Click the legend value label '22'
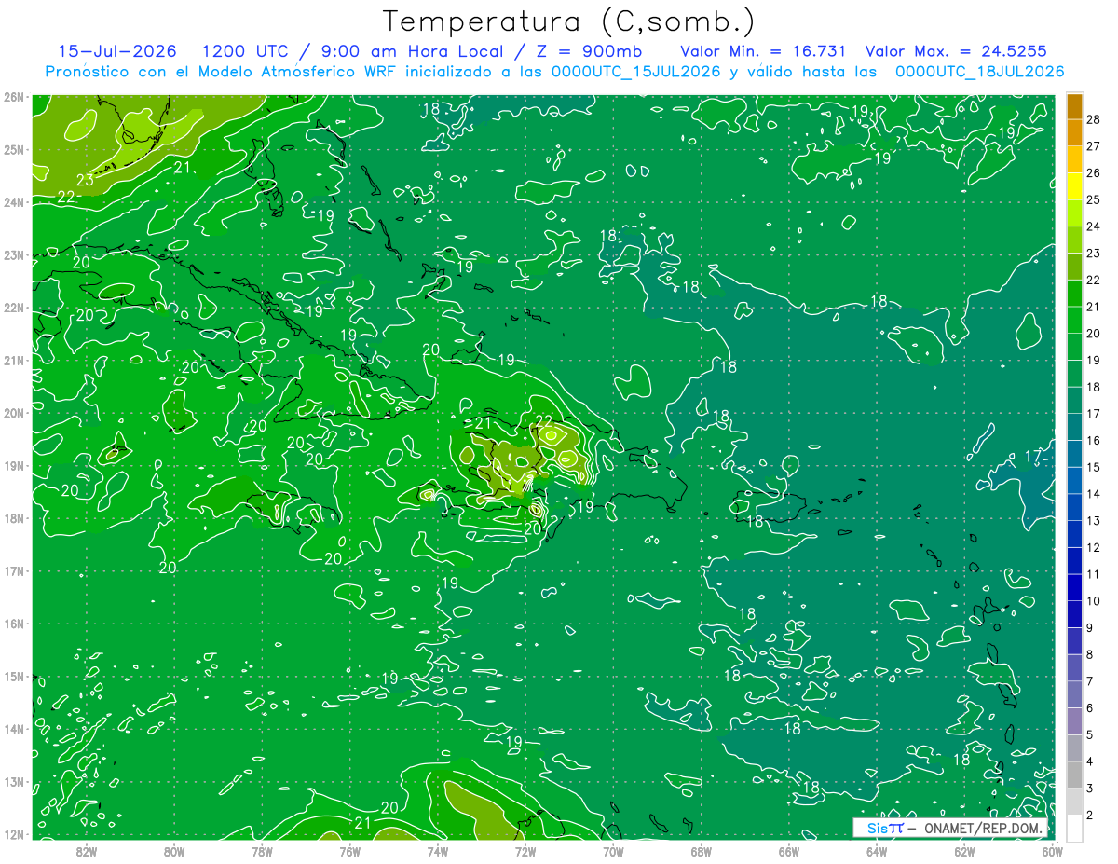 [1093, 280]
